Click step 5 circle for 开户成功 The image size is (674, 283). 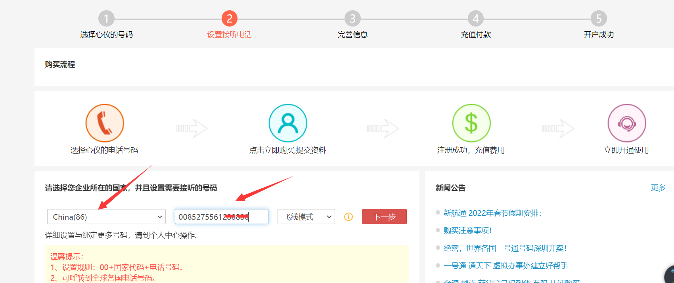[x=599, y=19]
